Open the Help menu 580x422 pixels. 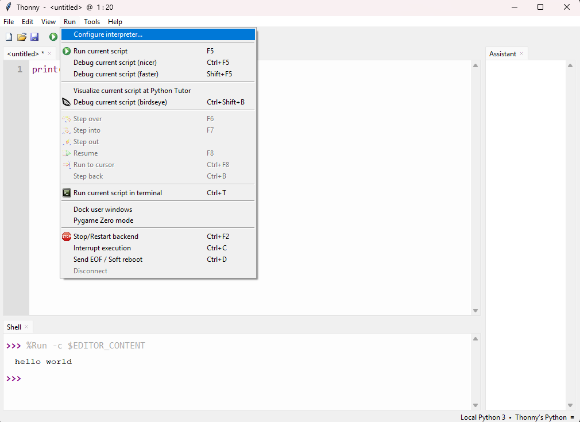tap(115, 22)
